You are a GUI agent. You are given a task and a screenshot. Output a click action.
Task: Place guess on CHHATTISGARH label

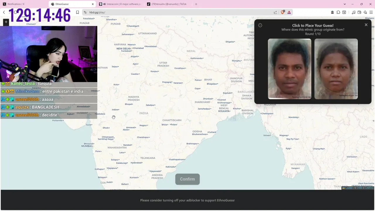click(x=172, y=120)
